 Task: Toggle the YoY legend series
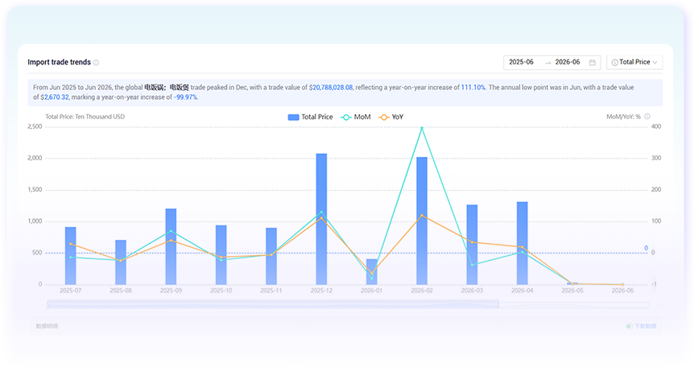point(390,117)
